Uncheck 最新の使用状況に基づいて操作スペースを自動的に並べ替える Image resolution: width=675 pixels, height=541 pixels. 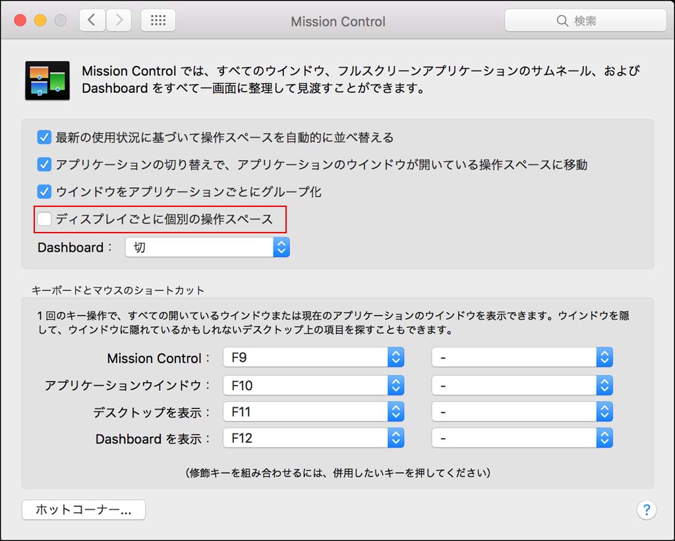click(44, 137)
